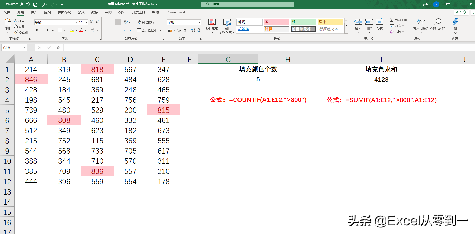Screen dimensions: 475x234
Task: Open Conditional Formatting icon
Action: (212, 22)
